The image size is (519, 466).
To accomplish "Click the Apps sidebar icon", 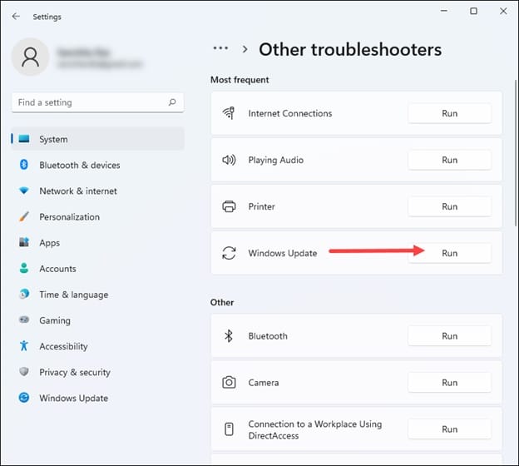I will [x=24, y=242].
